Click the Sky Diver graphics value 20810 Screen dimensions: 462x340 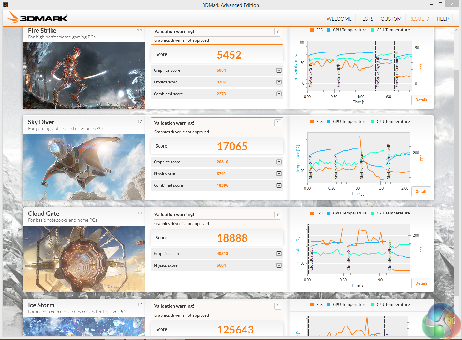coord(222,162)
